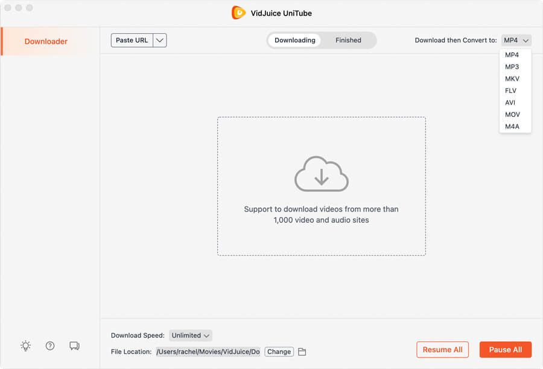Click the 'Download then Convert to:' label
This screenshot has height=369, width=543.
456,40
